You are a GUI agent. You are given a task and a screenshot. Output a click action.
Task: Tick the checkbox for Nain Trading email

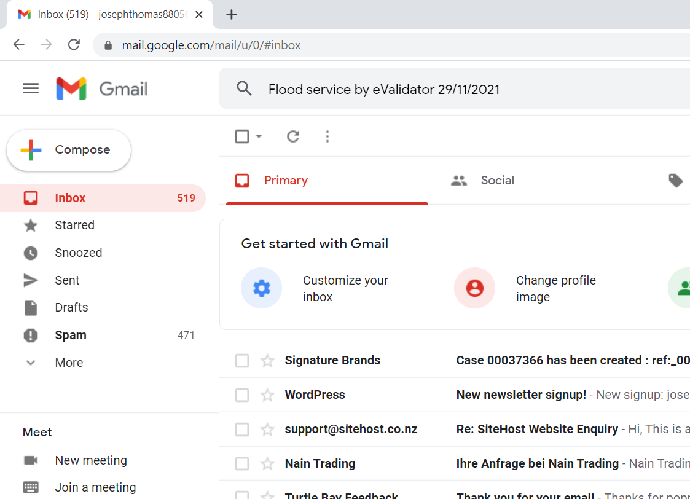(242, 464)
